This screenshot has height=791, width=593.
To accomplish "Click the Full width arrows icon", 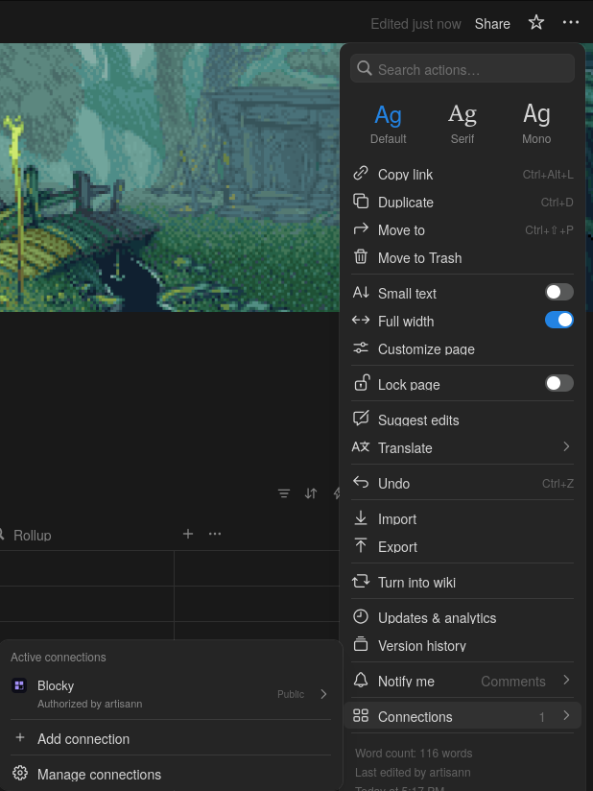I will click(361, 320).
